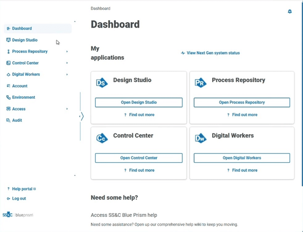This screenshot has height=232, width=303.
Task: Click the Log out arrow icon
Action: coord(8,198)
